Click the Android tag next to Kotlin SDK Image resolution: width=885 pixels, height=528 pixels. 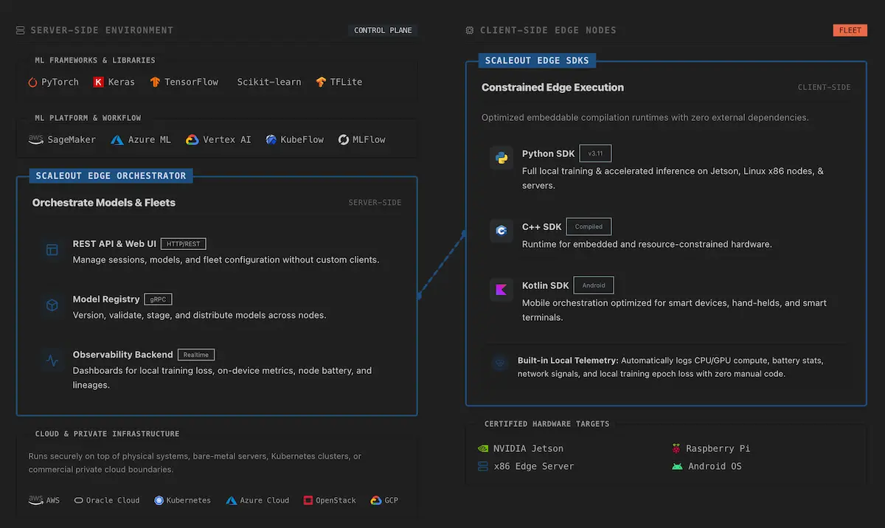pos(594,285)
